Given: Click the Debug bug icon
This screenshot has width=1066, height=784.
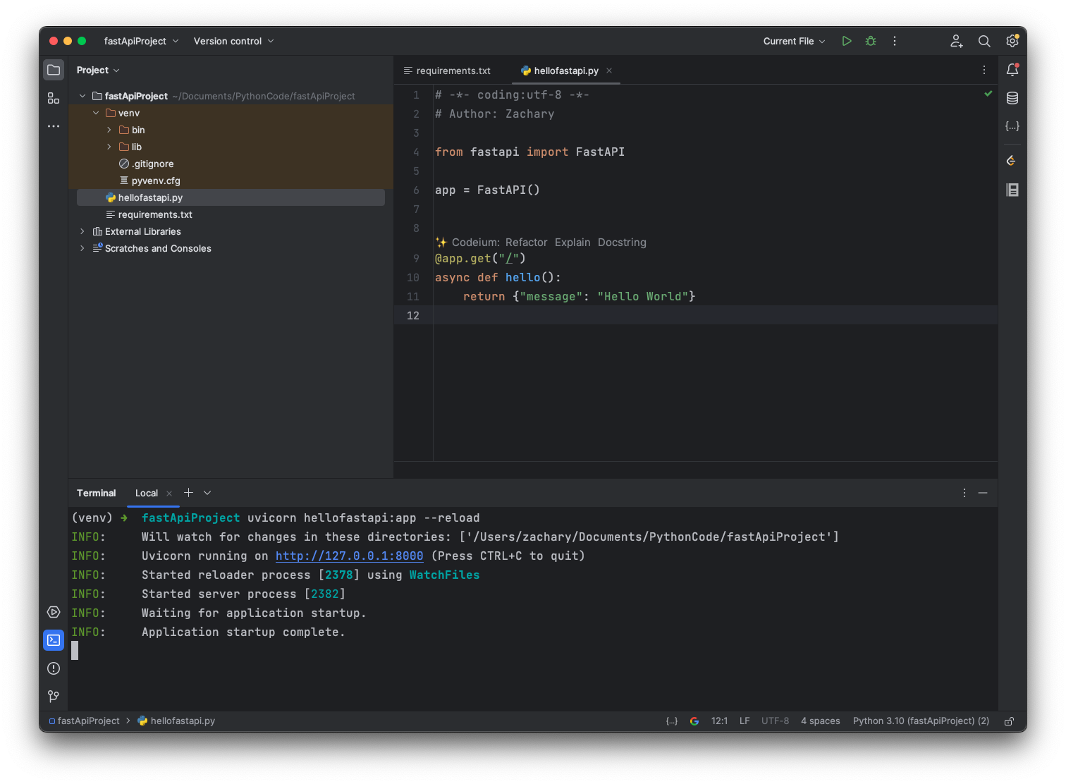Looking at the screenshot, I should (x=871, y=41).
